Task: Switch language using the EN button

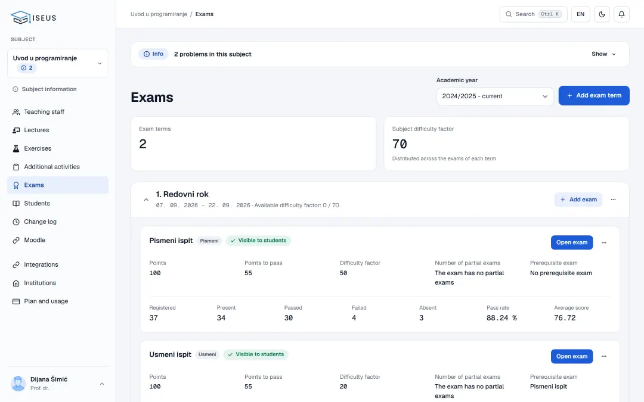Action: [580, 14]
